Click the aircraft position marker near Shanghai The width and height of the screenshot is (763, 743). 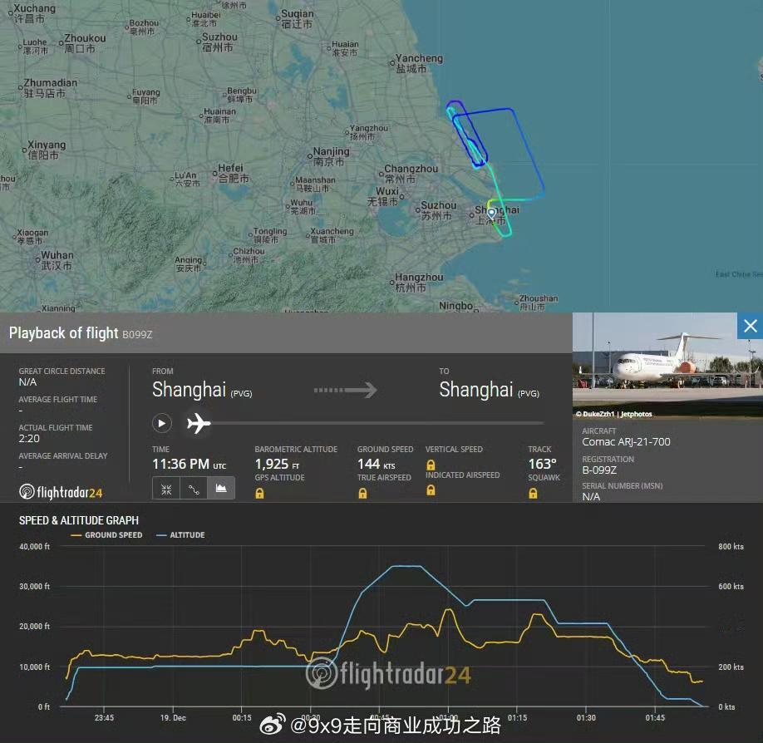click(x=491, y=213)
